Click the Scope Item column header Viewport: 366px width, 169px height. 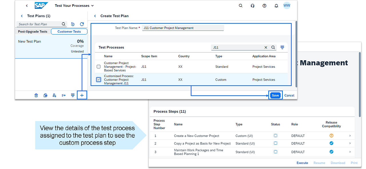[149, 56]
